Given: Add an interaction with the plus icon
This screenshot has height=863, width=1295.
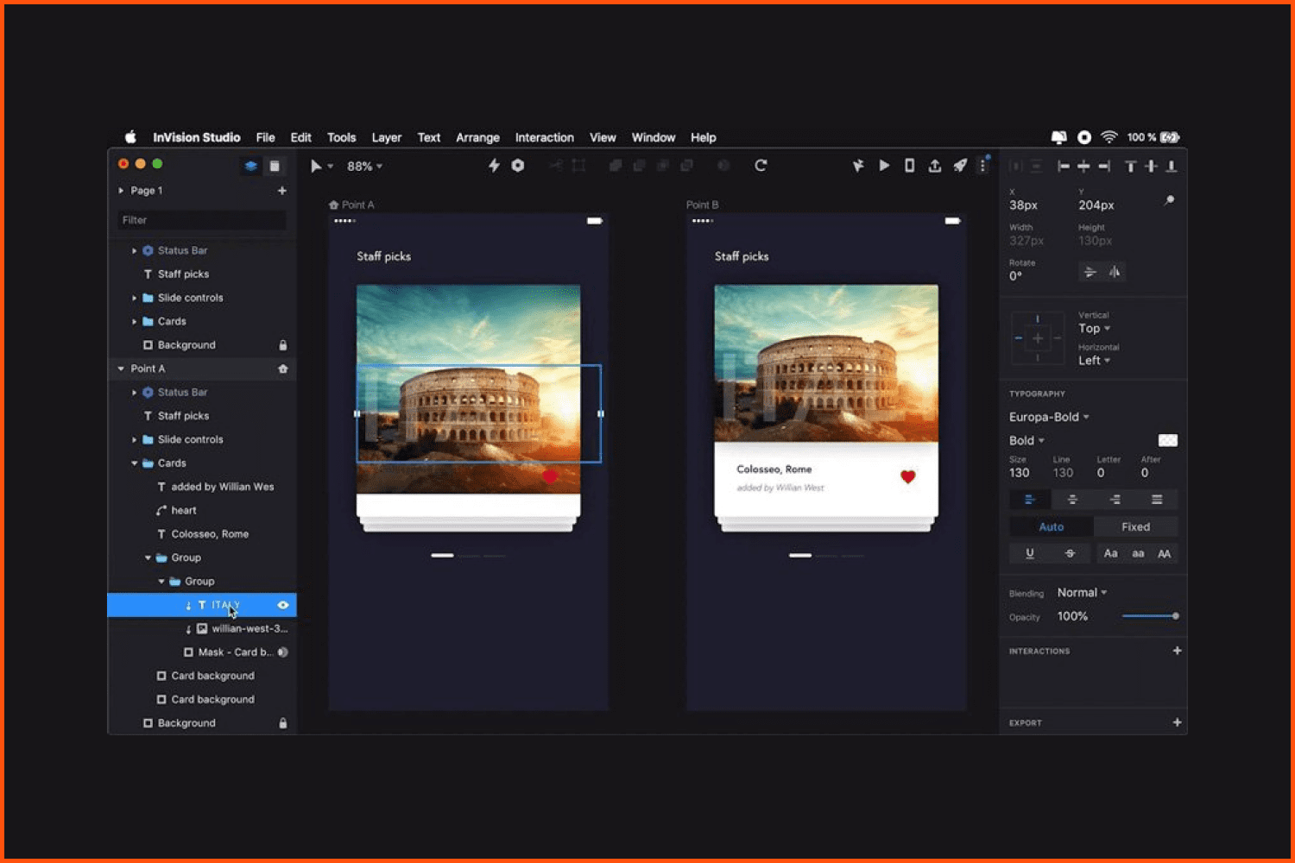Looking at the screenshot, I should tap(1177, 651).
